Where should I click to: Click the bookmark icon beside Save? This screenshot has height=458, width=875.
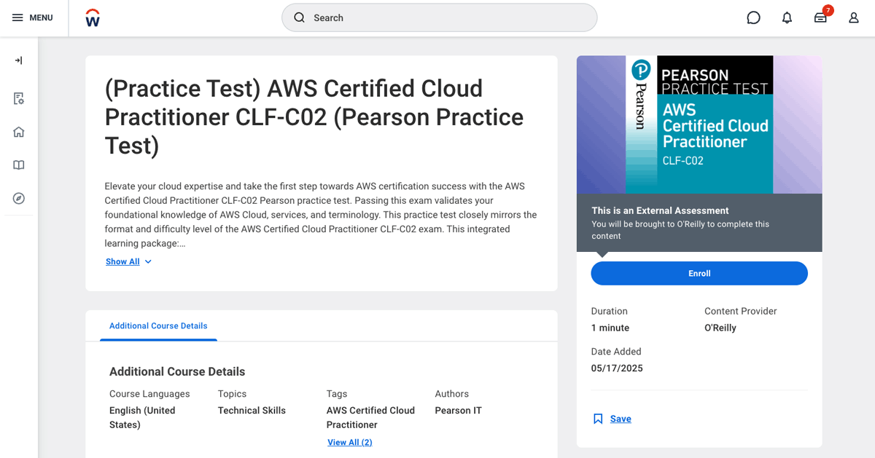(x=598, y=419)
